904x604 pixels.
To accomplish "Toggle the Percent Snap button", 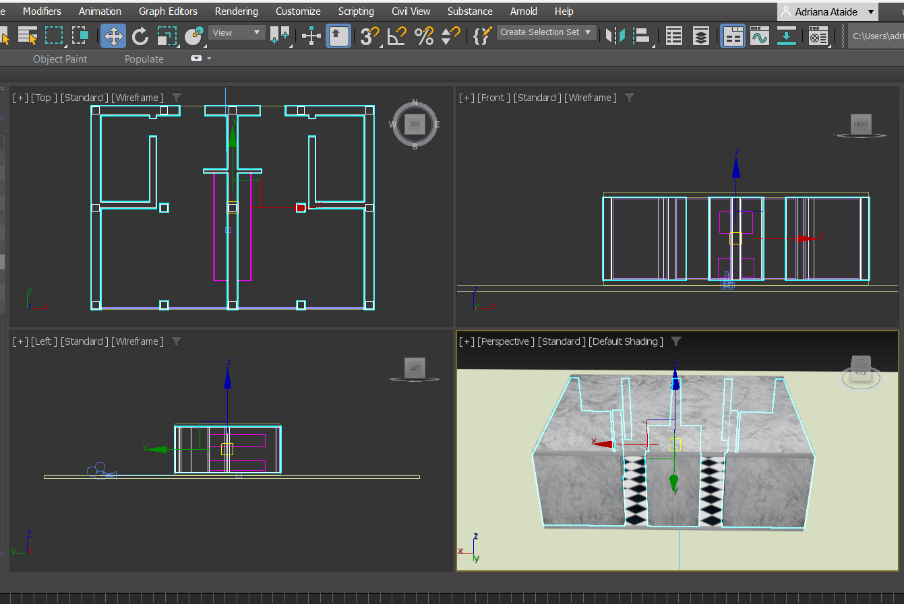I will (x=424, y=36).
